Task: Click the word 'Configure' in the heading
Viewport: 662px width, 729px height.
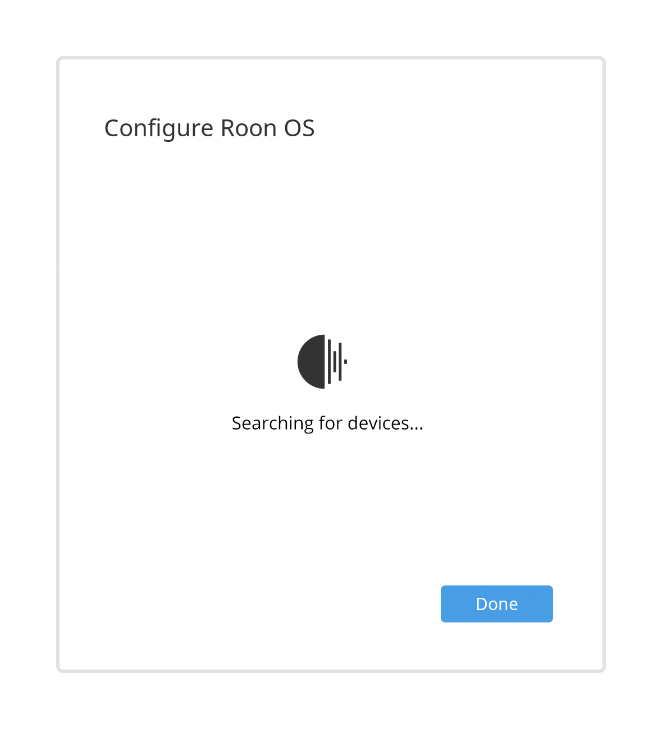Action: tap(159, 129)
